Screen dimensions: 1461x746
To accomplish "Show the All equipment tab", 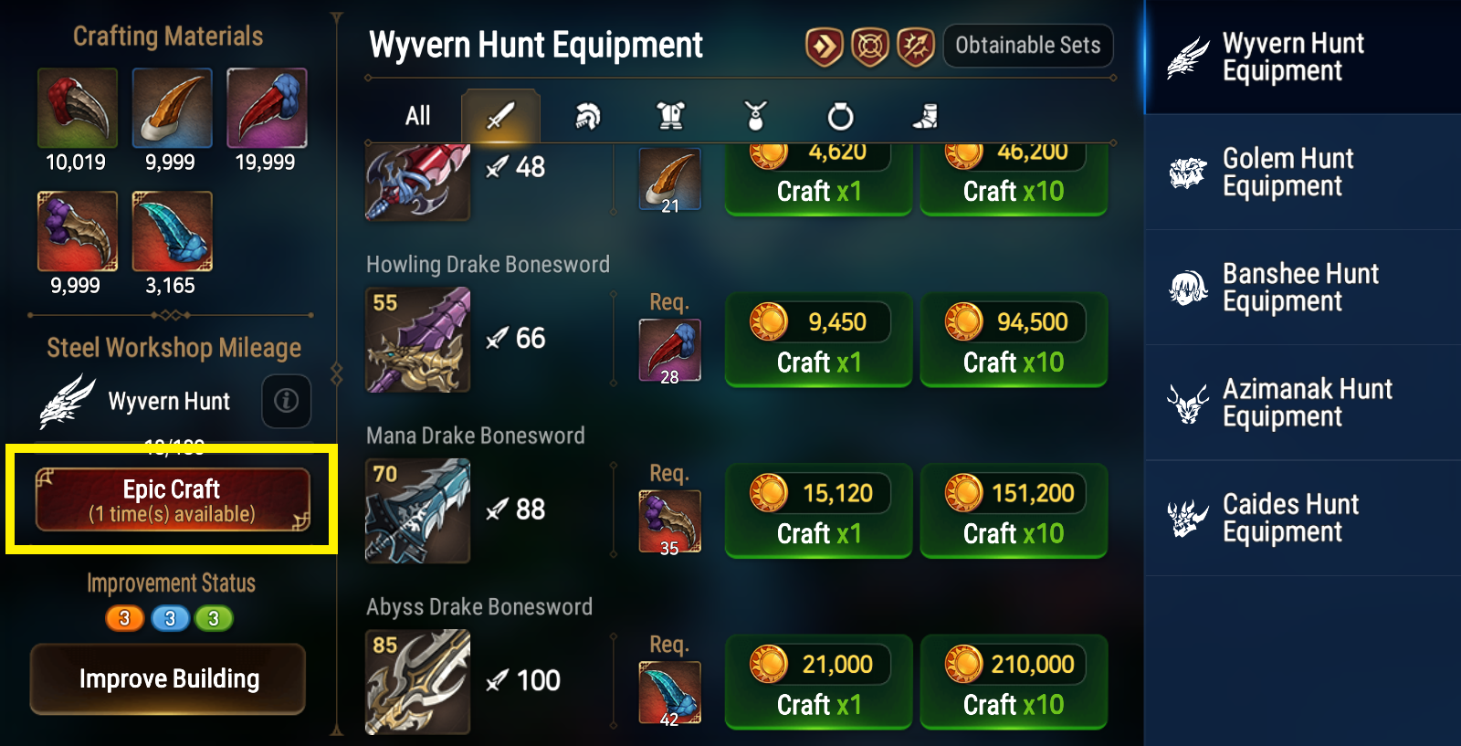I will (417, 116).
